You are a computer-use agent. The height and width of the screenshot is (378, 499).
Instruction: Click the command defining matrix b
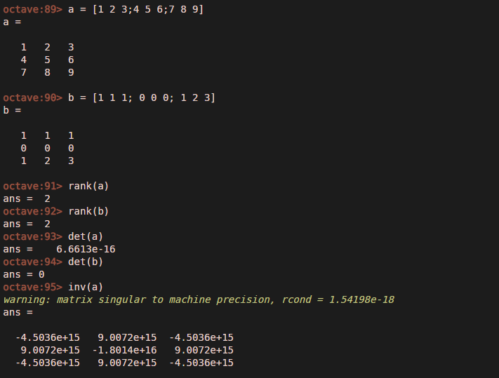(x=142, y=97)
